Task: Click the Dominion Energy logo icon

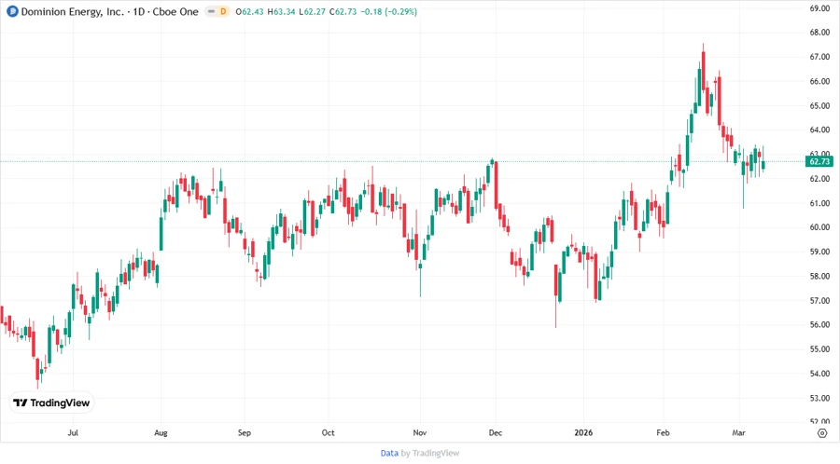Action: pyautogui.click(x=12, y=11)
